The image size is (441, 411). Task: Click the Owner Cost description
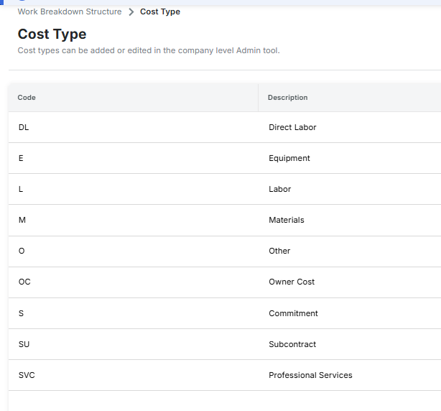coord(292,282)
